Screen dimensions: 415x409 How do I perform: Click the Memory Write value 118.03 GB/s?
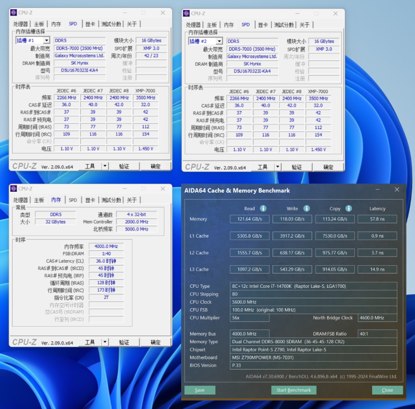(x=292, y=219)
